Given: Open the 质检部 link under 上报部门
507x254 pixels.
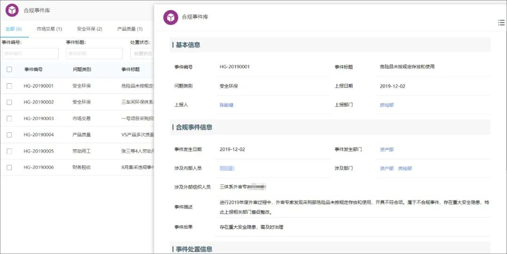Looking at the screenshot, I should (x=387, y=105).
